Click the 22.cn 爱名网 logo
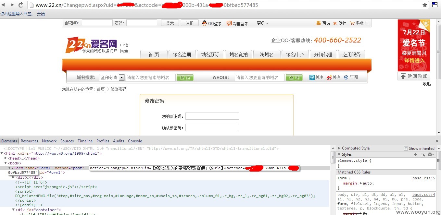This screenshot has width=441, height=215. pos(92,45)
